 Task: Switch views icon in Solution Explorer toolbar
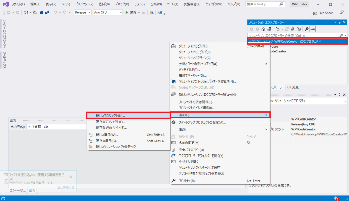[x=269, y=29]
